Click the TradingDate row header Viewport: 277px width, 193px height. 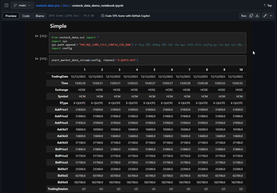[60, 76]
